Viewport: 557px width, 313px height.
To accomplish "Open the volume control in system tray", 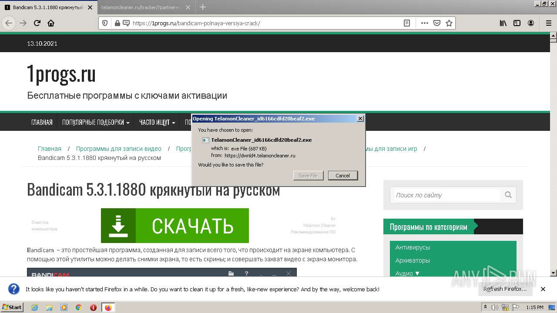I will pos(494,308).
